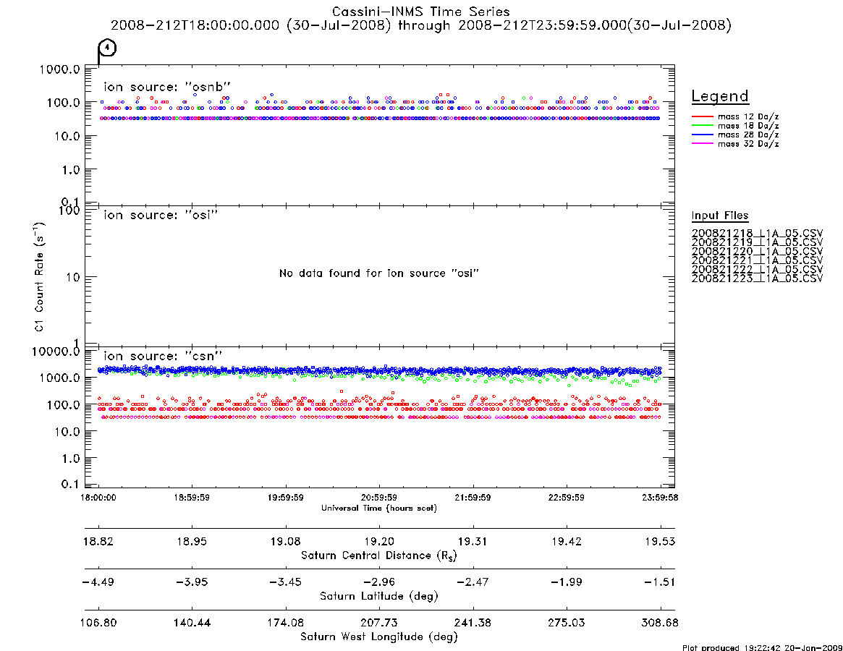Click the "C1 Count Rate (s⁻¹)" axis label
The image size is (843, 651).
point(39,276)
